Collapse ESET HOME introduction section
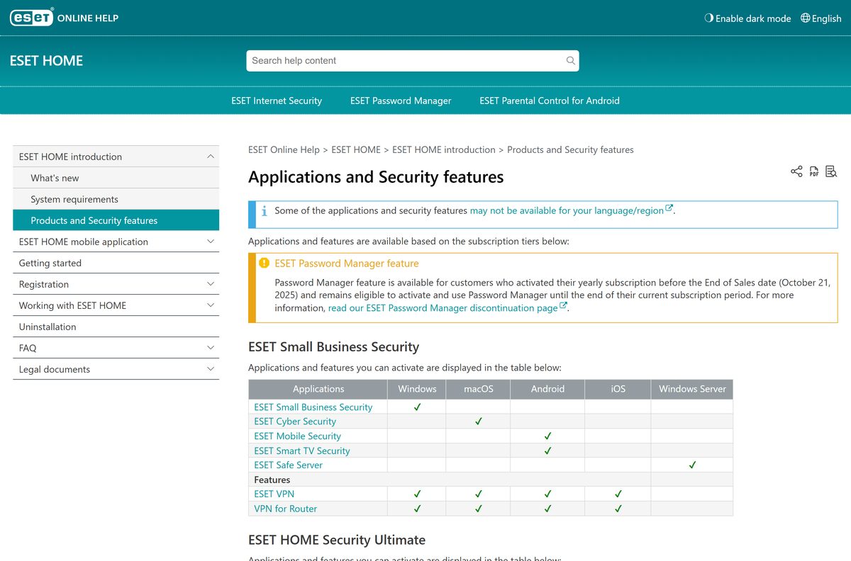851x561 pixels. (x=211, y=157)
